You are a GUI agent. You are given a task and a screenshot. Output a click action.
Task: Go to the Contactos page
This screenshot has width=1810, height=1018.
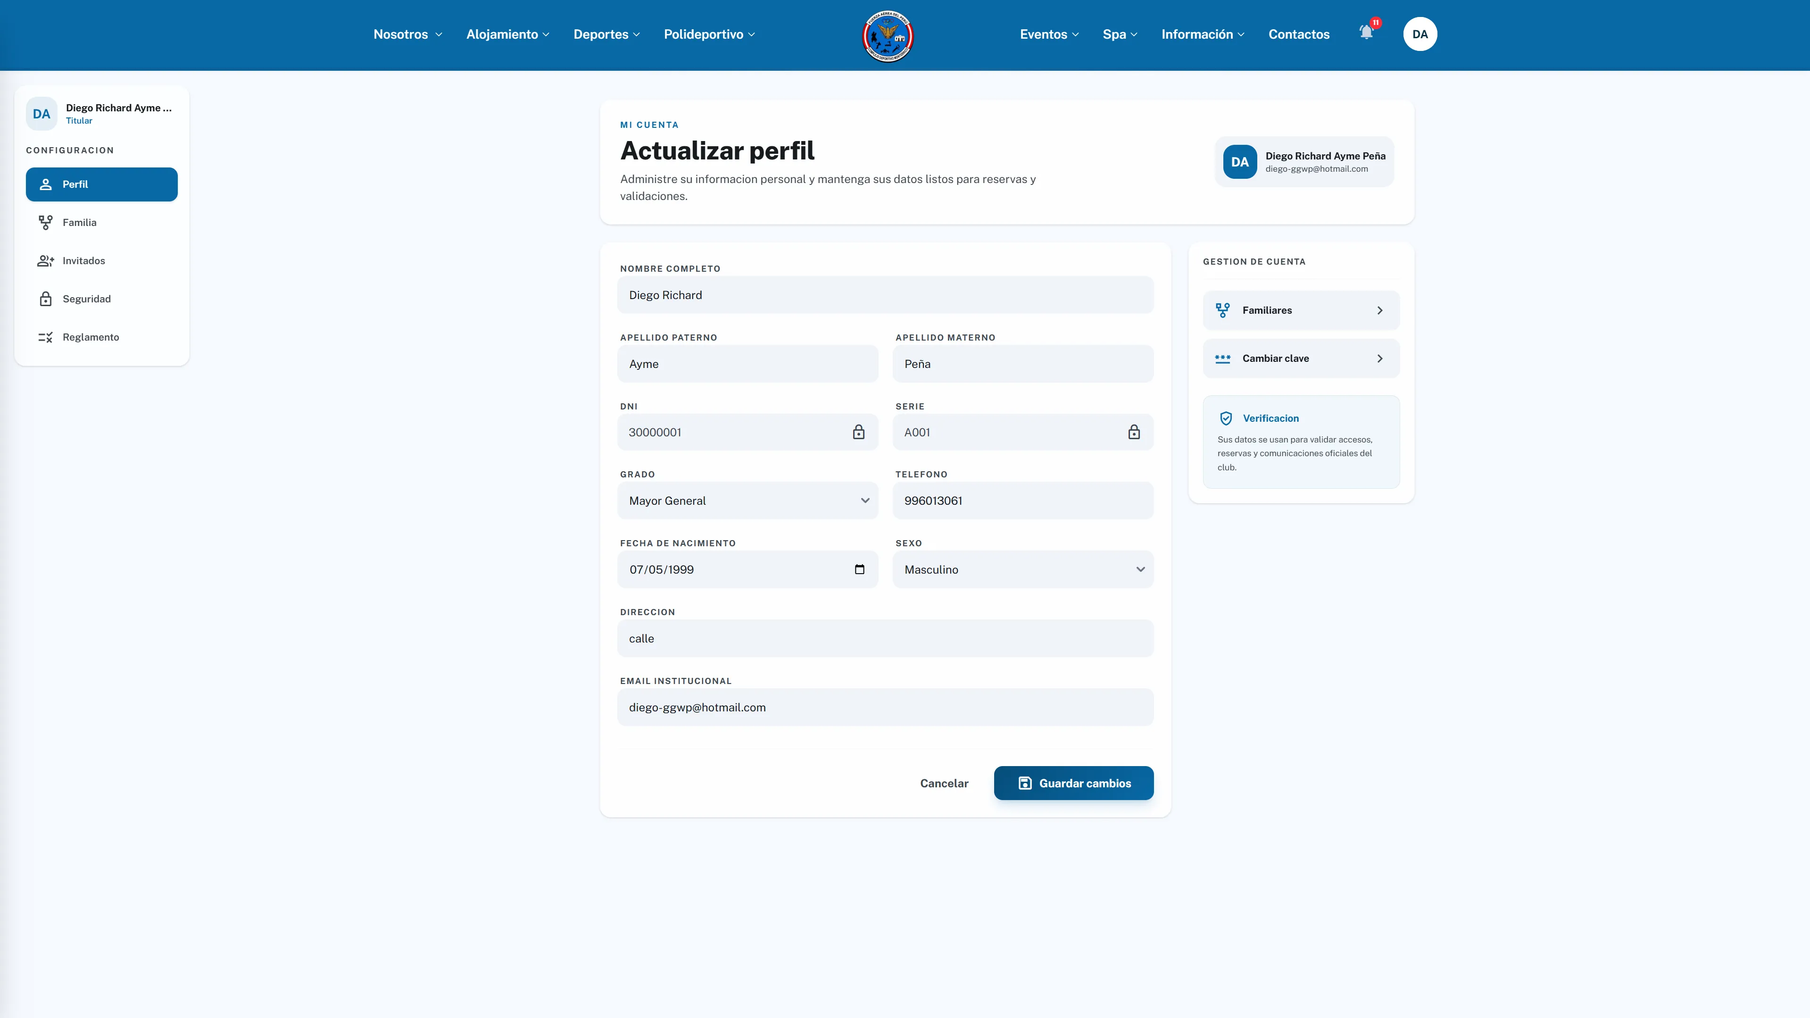1298,34
